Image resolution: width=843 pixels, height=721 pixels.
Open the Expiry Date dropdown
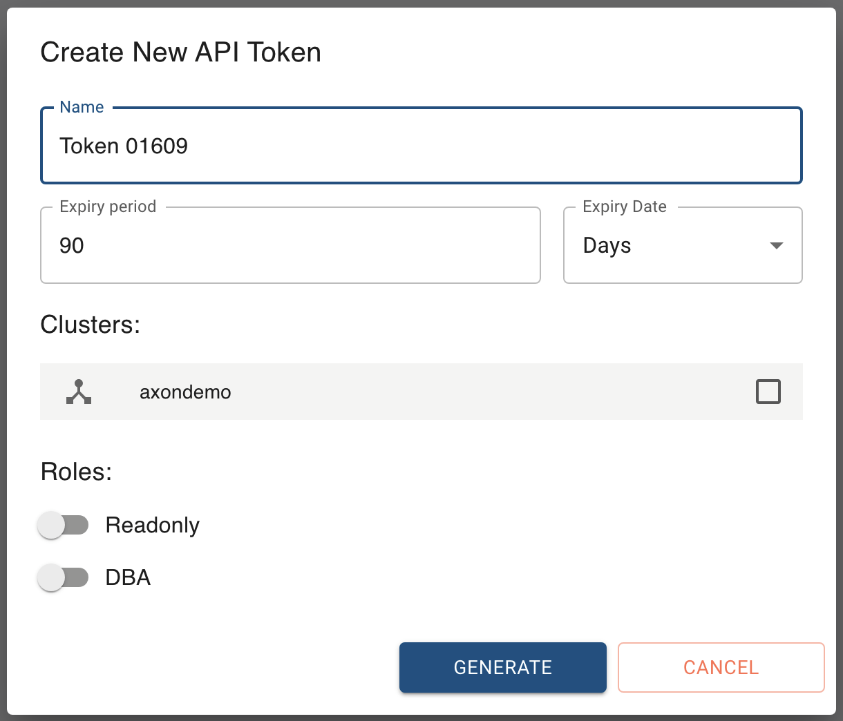pyautogui.click(x=682, y=245)
